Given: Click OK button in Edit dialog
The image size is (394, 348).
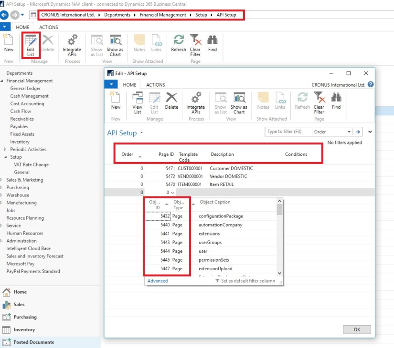Looking at the screenshot, I should [x=357, y=330].
